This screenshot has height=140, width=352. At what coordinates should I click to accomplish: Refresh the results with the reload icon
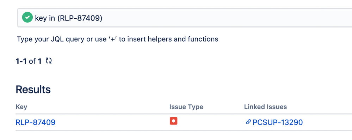(49, 61)
